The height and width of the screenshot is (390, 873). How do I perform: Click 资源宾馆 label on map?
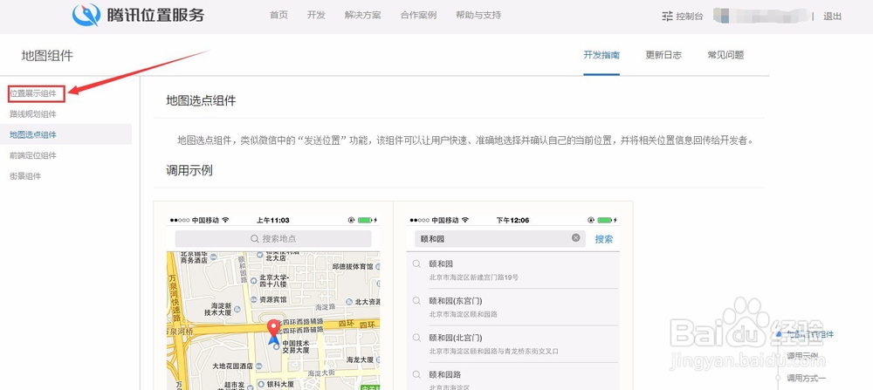(272, 299)
